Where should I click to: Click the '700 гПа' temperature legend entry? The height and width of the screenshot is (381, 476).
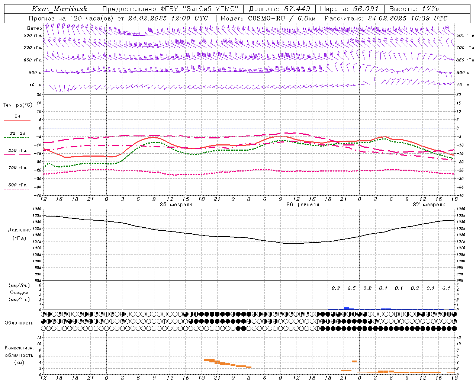click(17, 168)
